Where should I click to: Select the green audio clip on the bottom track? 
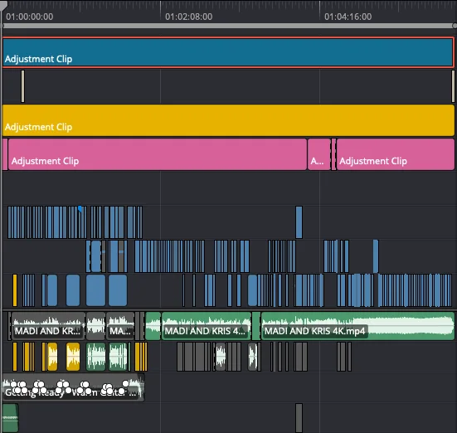[10, 418]
